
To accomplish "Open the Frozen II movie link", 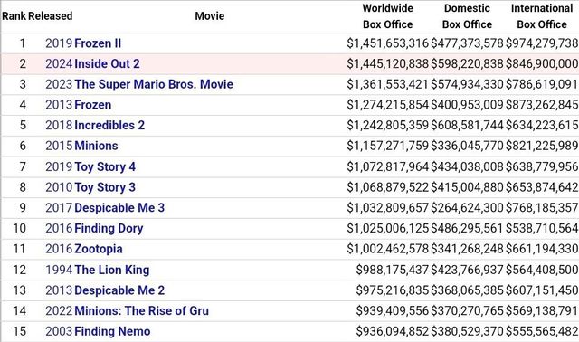I will click(x=98, y=43).
